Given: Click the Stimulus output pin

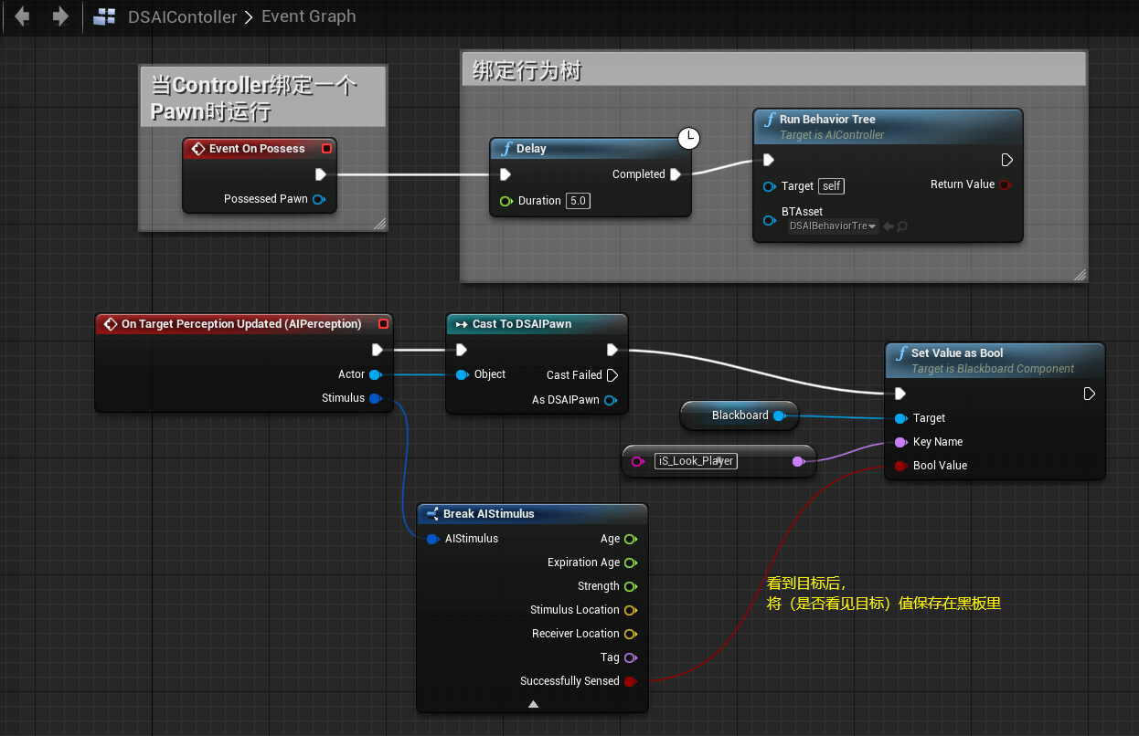Looking at the screenshot, I should pos(375,398).
